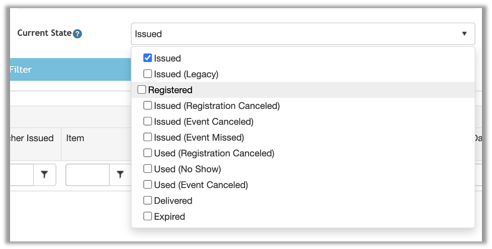The width and height of the screenshot is (492, 249).
Task: Uncheck the Issued checkbox
Action: (x=148, y=58)
